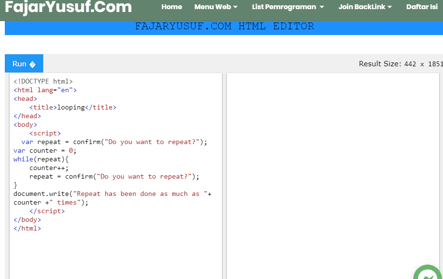Click the var counter = 0 line

pyautogui.click(x=45, y=150)
